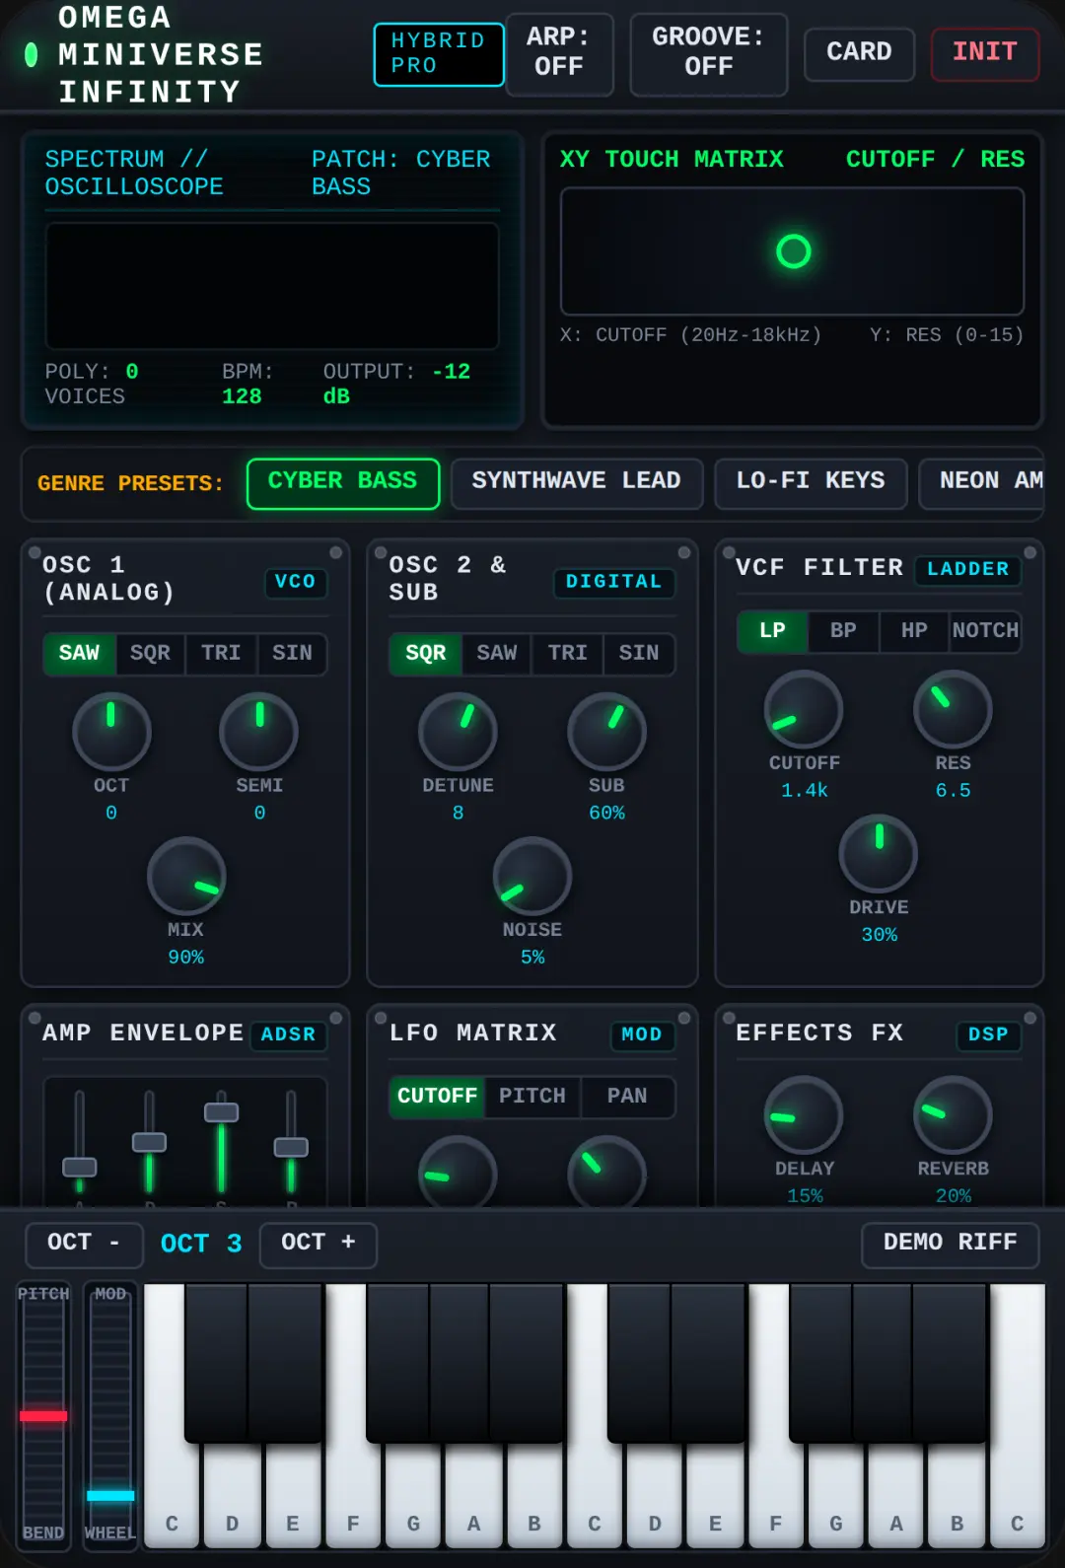Screen dimensions: 1065x1568
Task: Click the filter CUTOFF knob
Action: point(804,709)
